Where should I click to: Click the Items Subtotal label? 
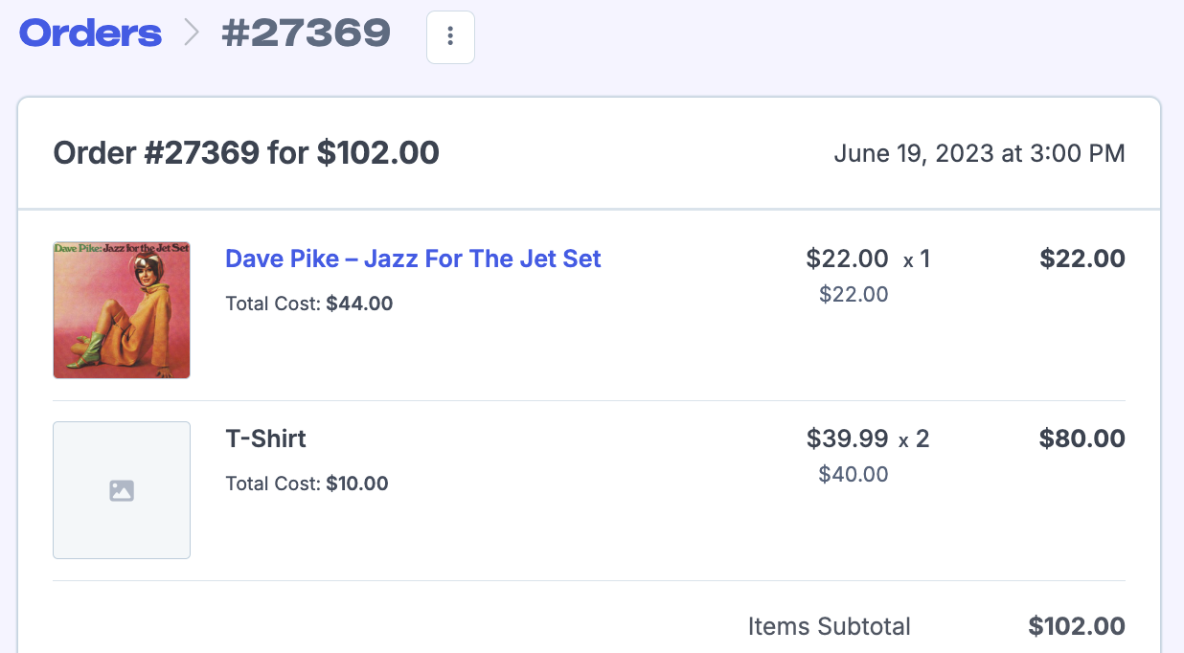coord(830,626)
